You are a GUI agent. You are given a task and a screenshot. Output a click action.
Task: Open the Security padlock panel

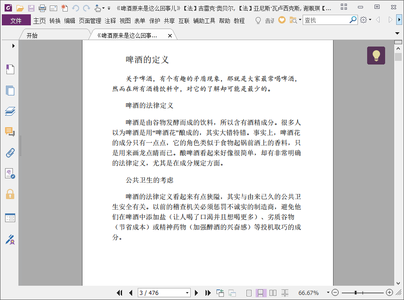(x=10, y=194)
